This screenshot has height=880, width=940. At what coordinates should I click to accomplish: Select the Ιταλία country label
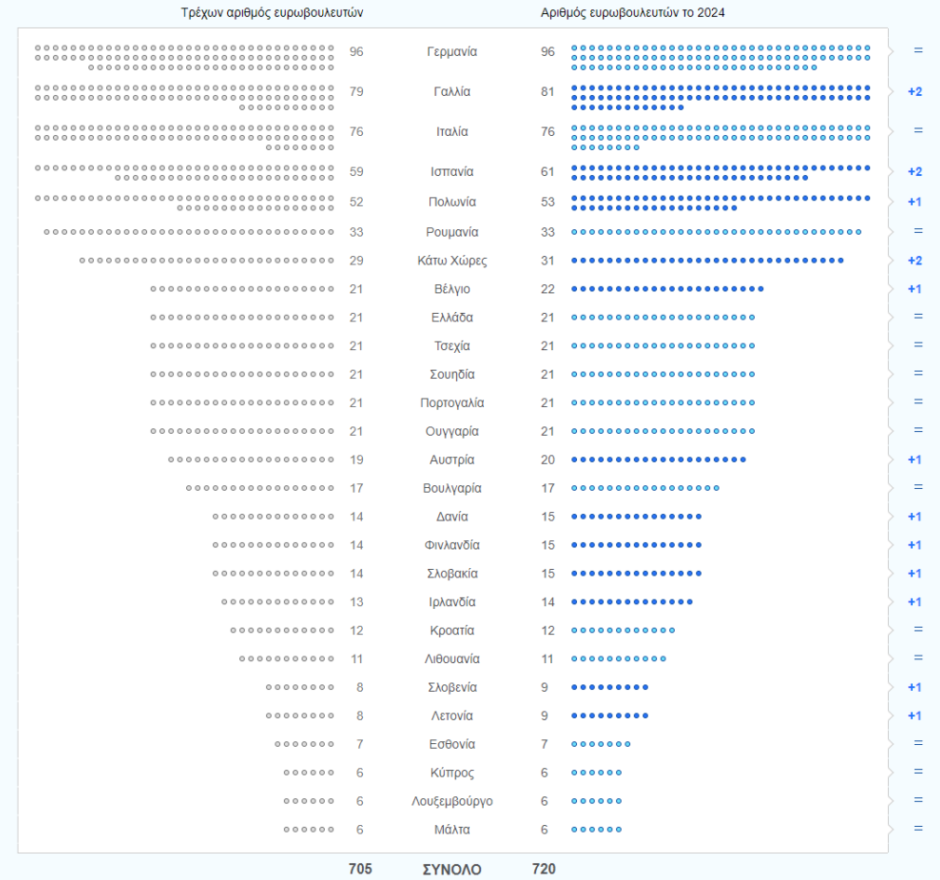(451, 132)
